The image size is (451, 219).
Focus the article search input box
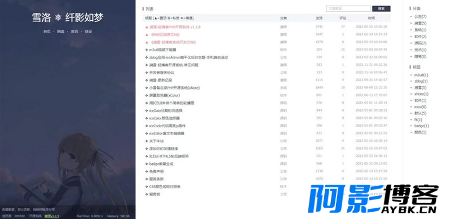[x=348, y=8]
